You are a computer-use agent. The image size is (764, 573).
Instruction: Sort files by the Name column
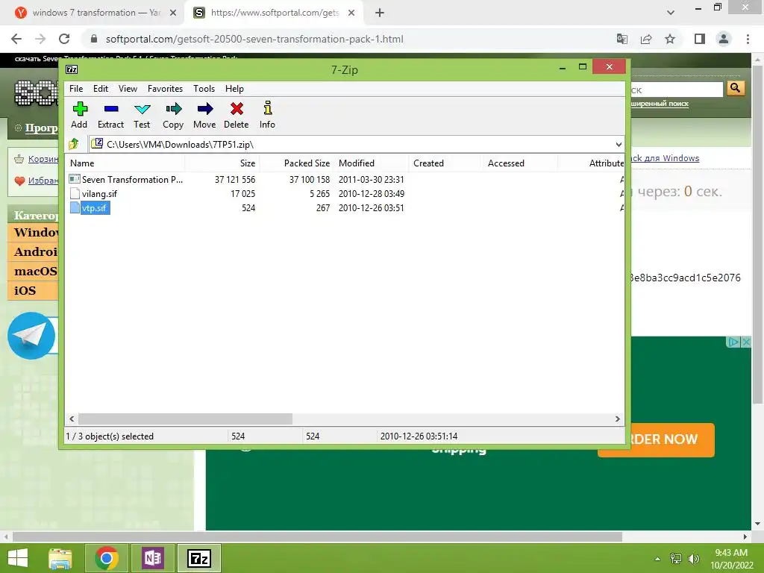tap(125, 163)
